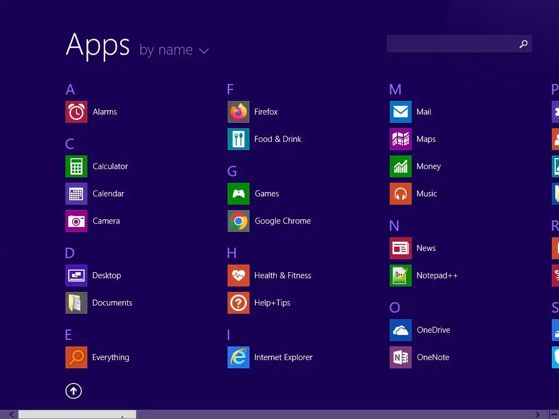
Task: Click the scrollbar right arrow
Action: pyautogui.click(x=537, y=415)
